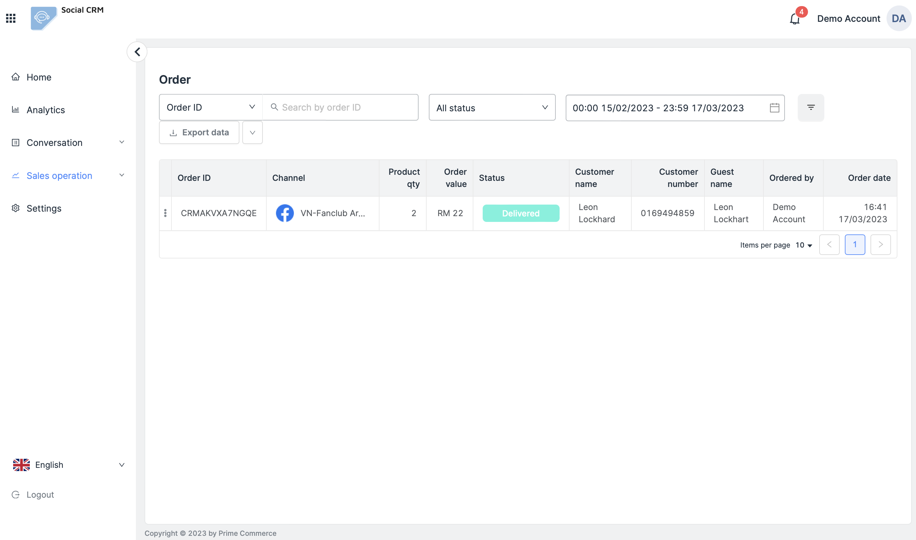Change items per page from 10
This screenshot has width=916, height=540.
804,245
